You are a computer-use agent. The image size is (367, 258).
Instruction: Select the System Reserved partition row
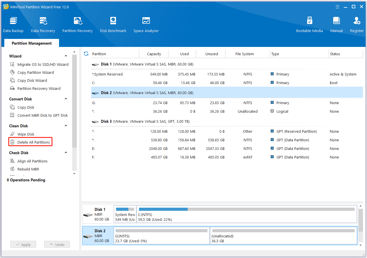click(x=227, y=74)
